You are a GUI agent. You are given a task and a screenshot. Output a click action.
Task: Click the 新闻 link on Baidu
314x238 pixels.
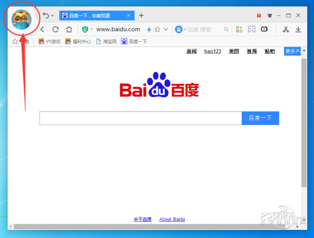click(x=192, y=52)
